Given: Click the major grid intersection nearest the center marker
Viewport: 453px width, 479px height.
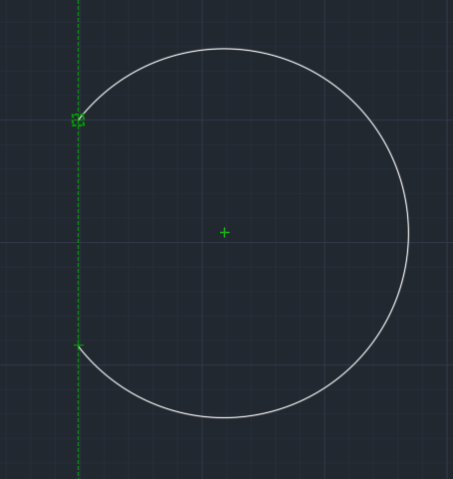Looking at the screenshot, I should click(202, 243).
